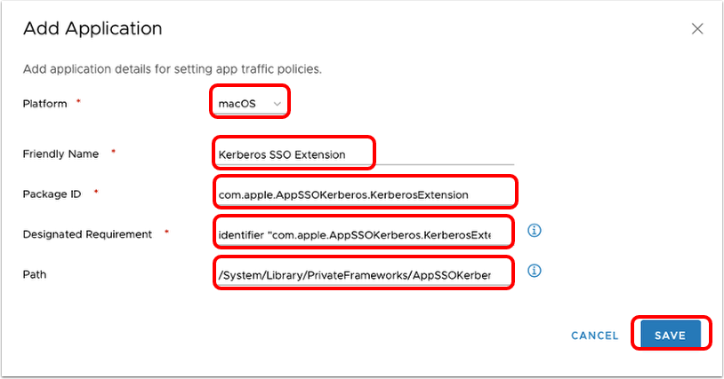This screenshot has width=724, height=379.
Task: Click the required asterisk beside Package ID
Action: pos(95,192)
